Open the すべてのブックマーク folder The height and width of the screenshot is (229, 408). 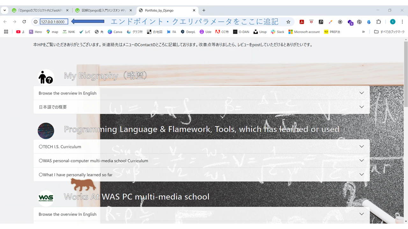pyautogui.click(x=389, y=32)
